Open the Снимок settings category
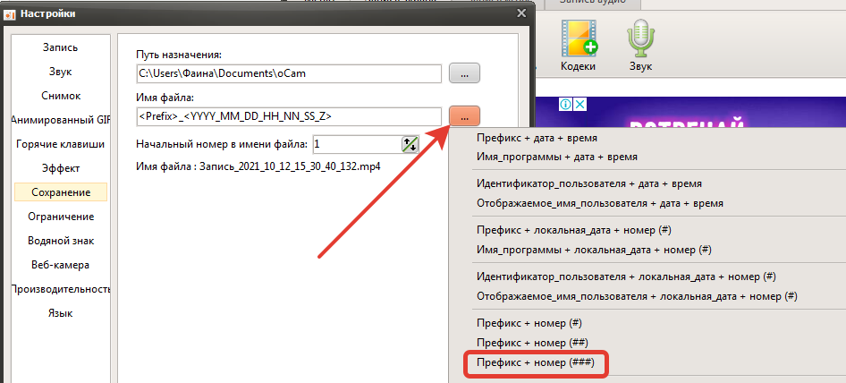The image size is (846, 383). (x=61, y=96)
